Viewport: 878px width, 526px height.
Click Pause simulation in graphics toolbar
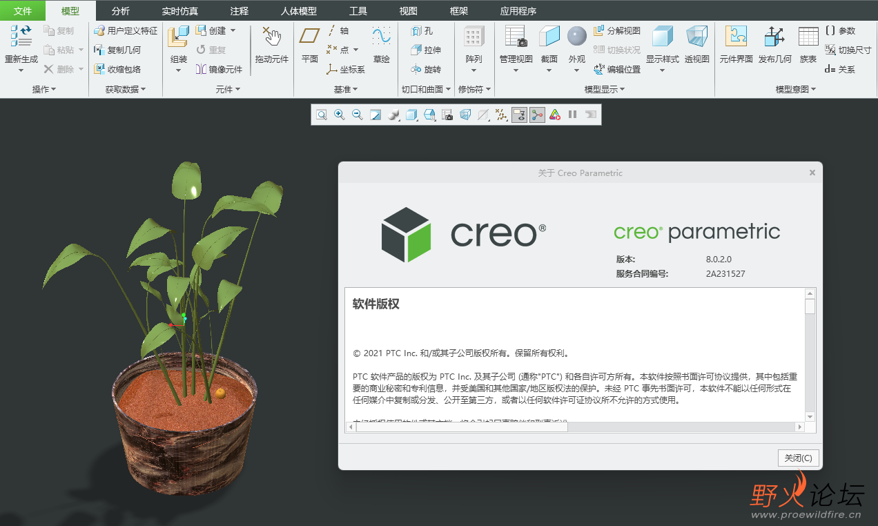(573, 115)
